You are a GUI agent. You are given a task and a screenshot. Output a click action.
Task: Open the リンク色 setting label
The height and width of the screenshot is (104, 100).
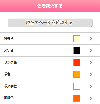(x=10, y=62)
